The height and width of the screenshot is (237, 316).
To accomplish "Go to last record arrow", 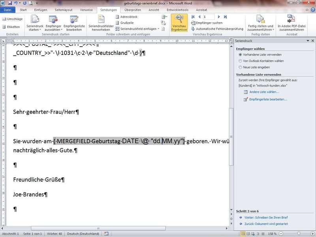I will (225, 17).
